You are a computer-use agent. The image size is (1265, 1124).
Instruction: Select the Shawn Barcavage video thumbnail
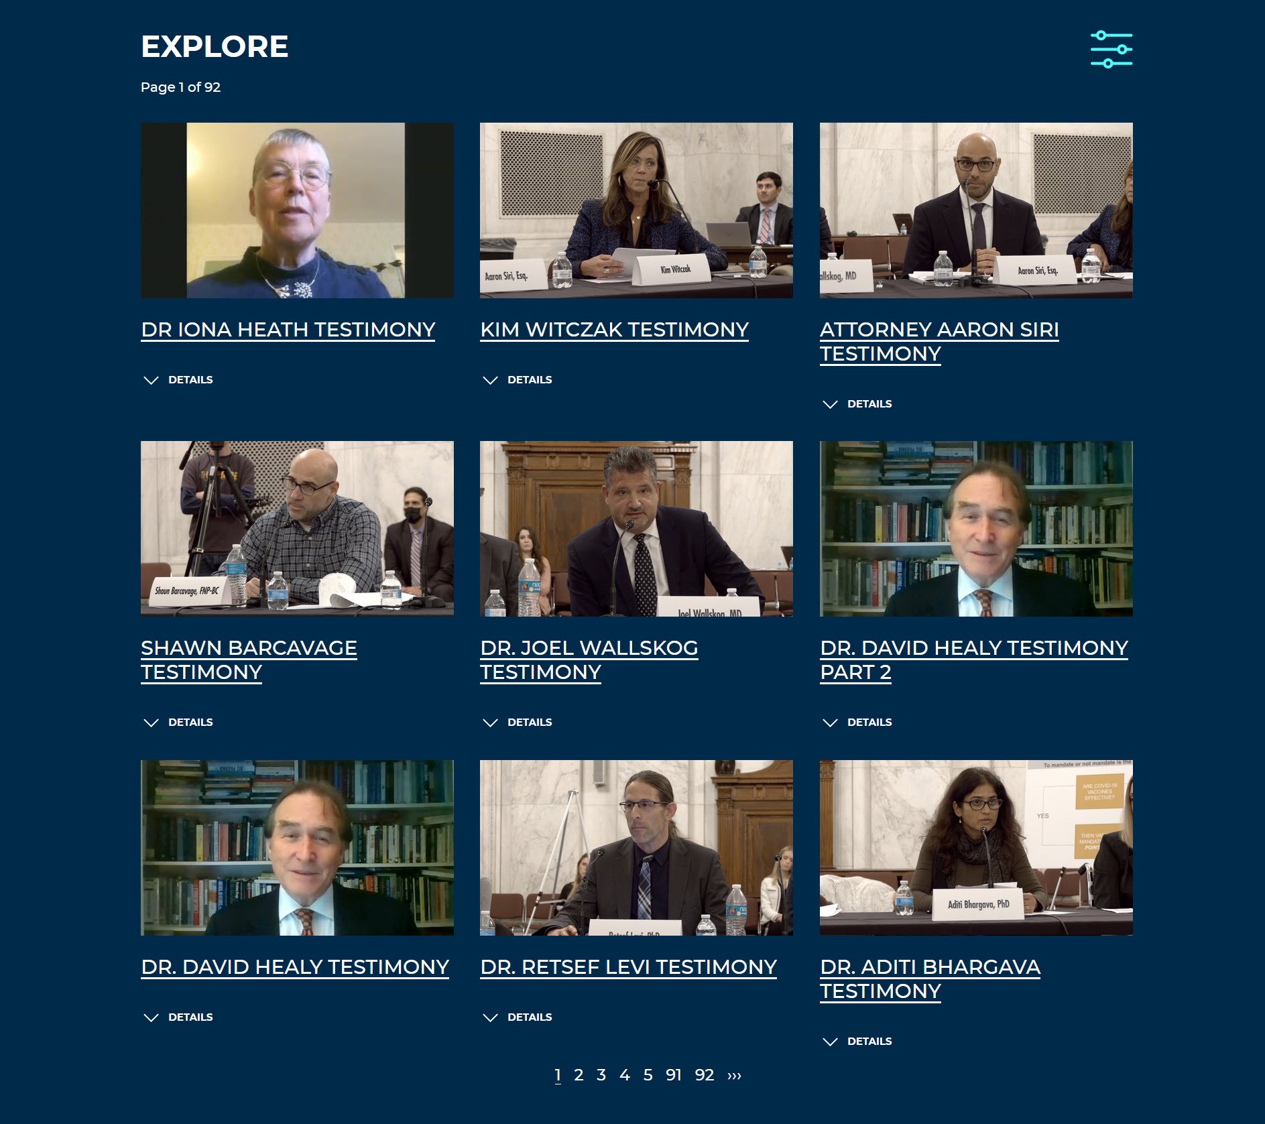point(297,528)
